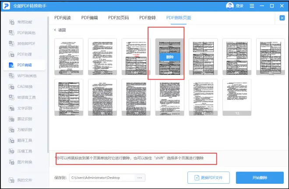Switch to the PDF阅读 tab

tap(63, 17)
